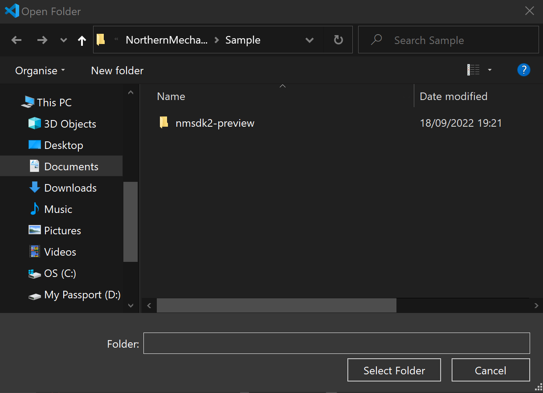The width and height of the screenshot is (543, 393).
Task: Cancel the Open Folder dialog
Action: (490, 370)
